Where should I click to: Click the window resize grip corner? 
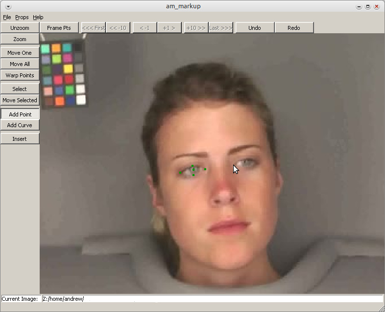(x=381, y=308)
